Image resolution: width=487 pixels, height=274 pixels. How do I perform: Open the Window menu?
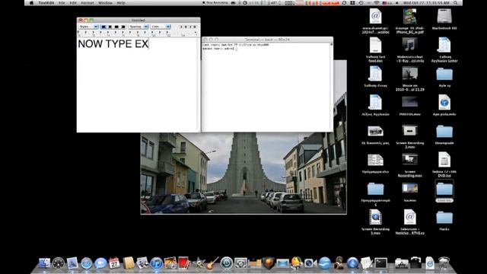(x=105, y=3)
